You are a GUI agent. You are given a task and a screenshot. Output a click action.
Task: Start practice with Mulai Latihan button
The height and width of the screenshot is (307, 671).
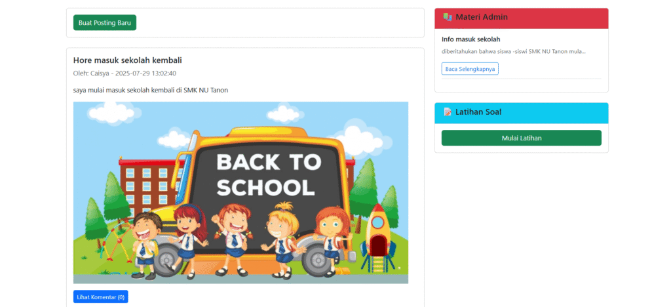(x=521, y=138)
